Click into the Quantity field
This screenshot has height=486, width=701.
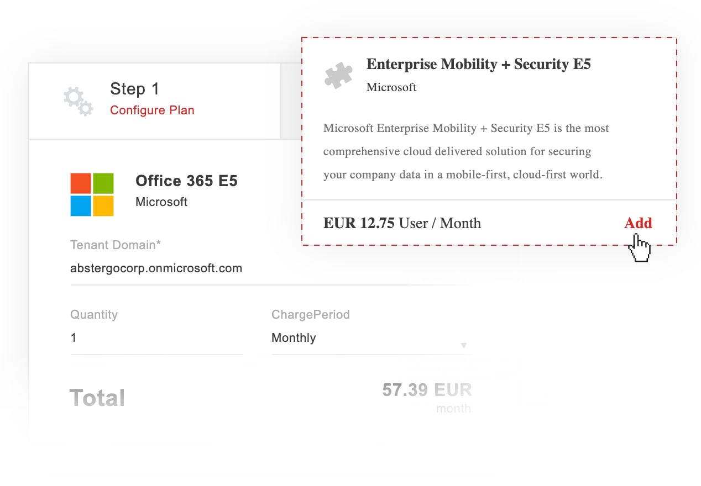[156, 338]
